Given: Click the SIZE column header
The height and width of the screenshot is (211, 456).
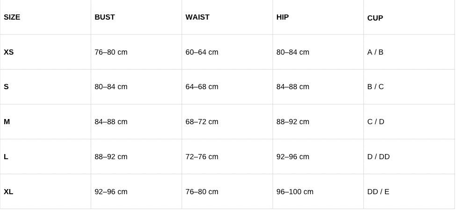Looking at the screenshot, I should click(x=12, y=17).
